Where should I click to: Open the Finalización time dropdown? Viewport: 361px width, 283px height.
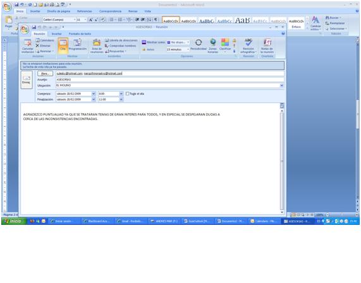[x=121, y=99]
